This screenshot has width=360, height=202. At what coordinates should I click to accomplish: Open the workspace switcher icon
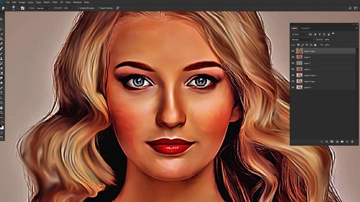356,8
